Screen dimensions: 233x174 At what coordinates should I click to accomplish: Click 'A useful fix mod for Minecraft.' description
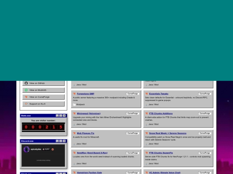[86, 137]
